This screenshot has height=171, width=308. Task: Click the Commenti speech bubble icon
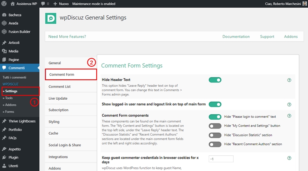click(x=4, y=68)
